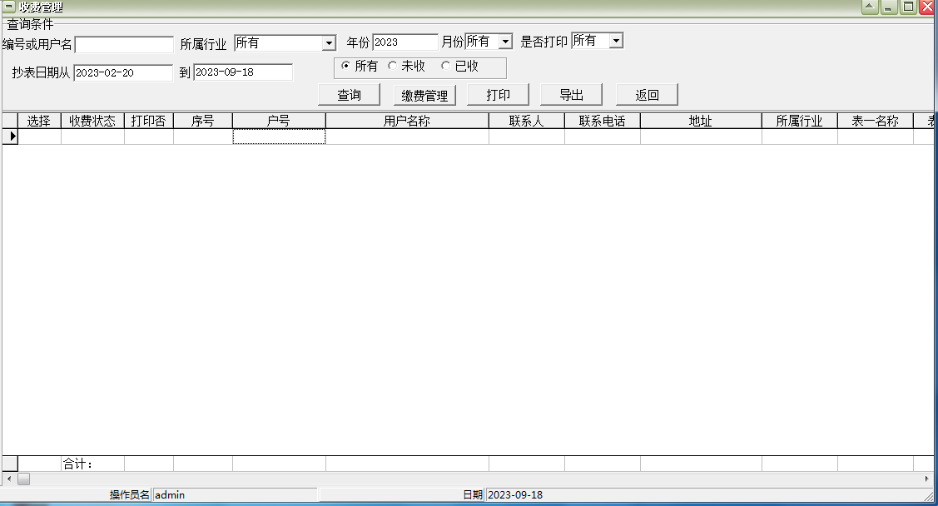This screenshot has width=938, height=506.
Task: Click the 年份 year field showing 2023
Action: pyautogui.click(x=405, y=42)
